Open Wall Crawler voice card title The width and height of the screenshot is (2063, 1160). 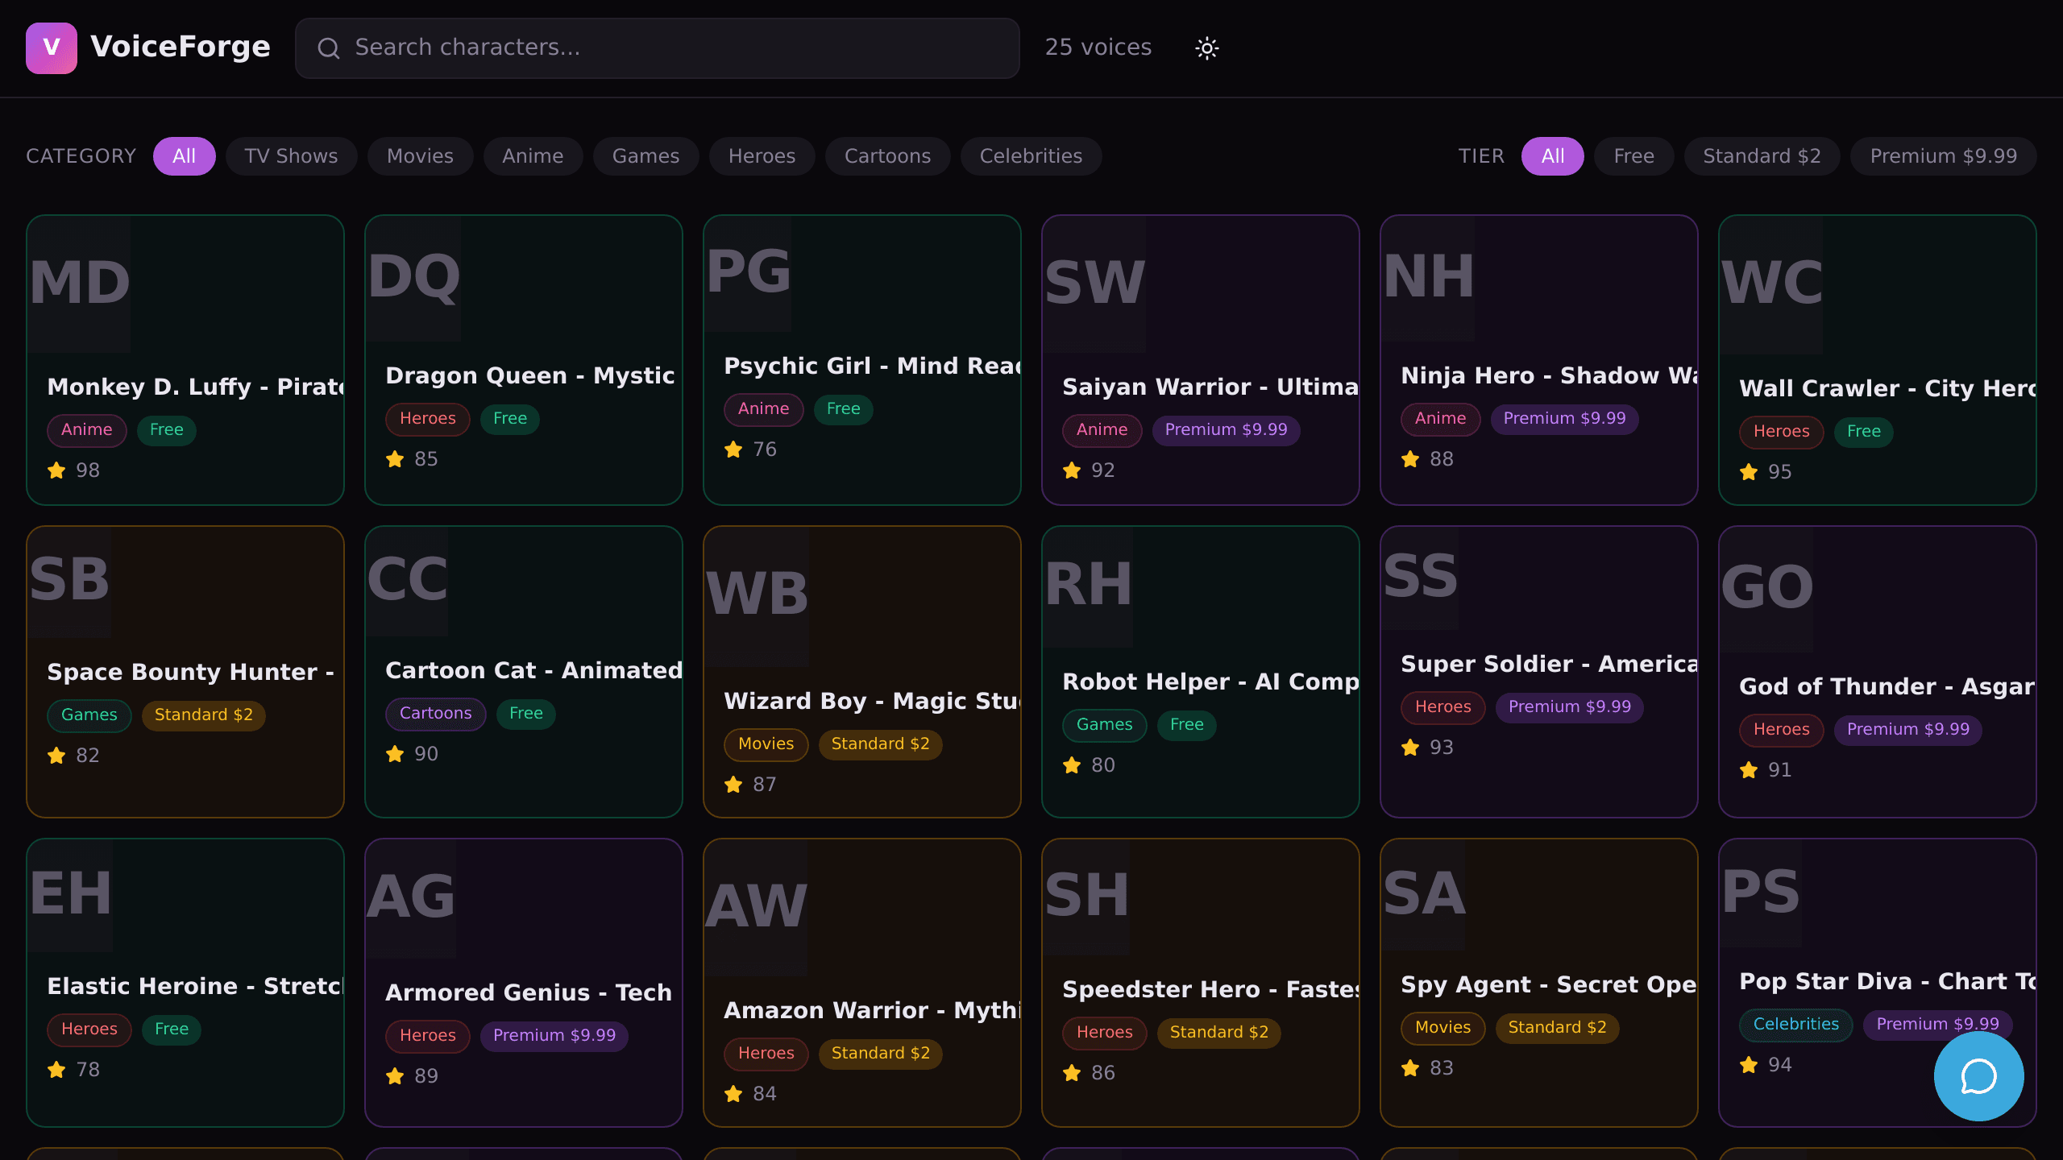tap(1887, 388)
